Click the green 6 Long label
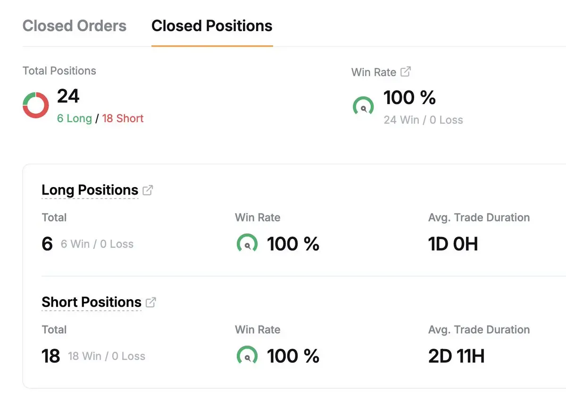Image resolution: width=566 pixels, height=401 pixels. 75,118
